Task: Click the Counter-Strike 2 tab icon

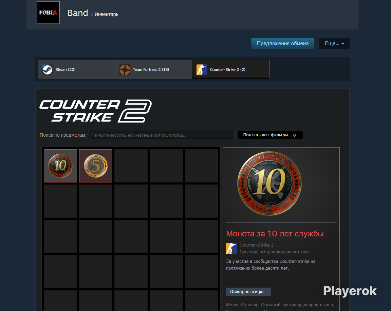Action: click(202, 70)
